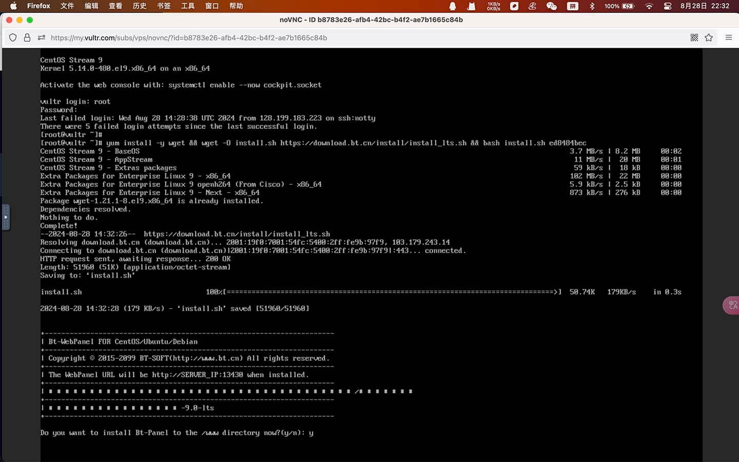This screenshot has width=739, height=462.
Task: Close the noVNC browser window
Action: click(x=10, y=20)
